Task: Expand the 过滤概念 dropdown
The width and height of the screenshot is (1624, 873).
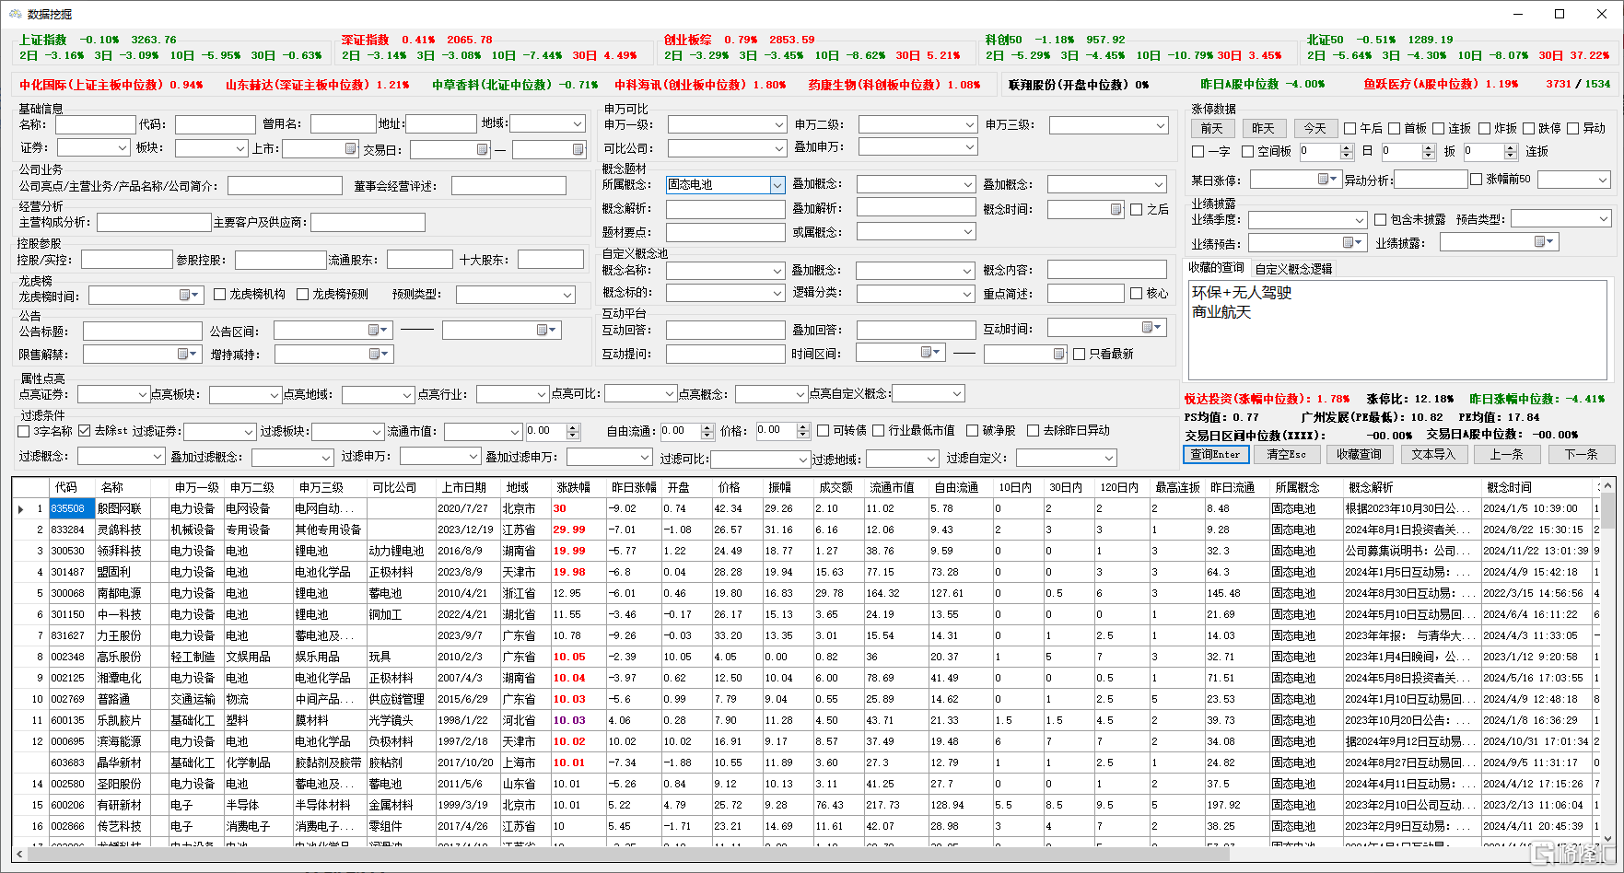Action: 158,457
